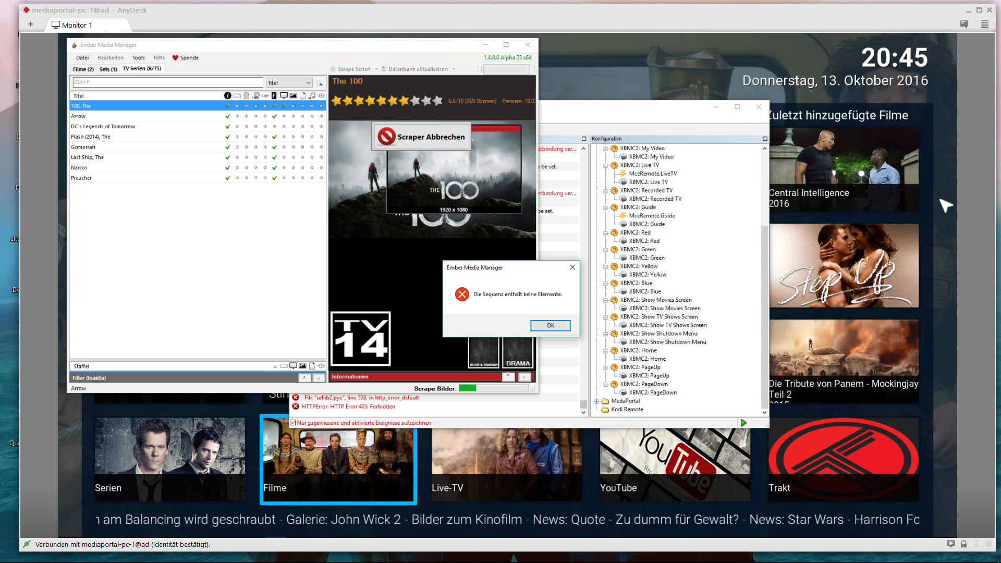Click the Staffel fanart monitor icon
The image size is (1001, 563).
[293, 366]
